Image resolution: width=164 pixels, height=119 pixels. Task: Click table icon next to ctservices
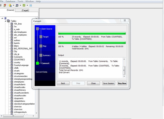pyautogui.click(x=12, y=109)
